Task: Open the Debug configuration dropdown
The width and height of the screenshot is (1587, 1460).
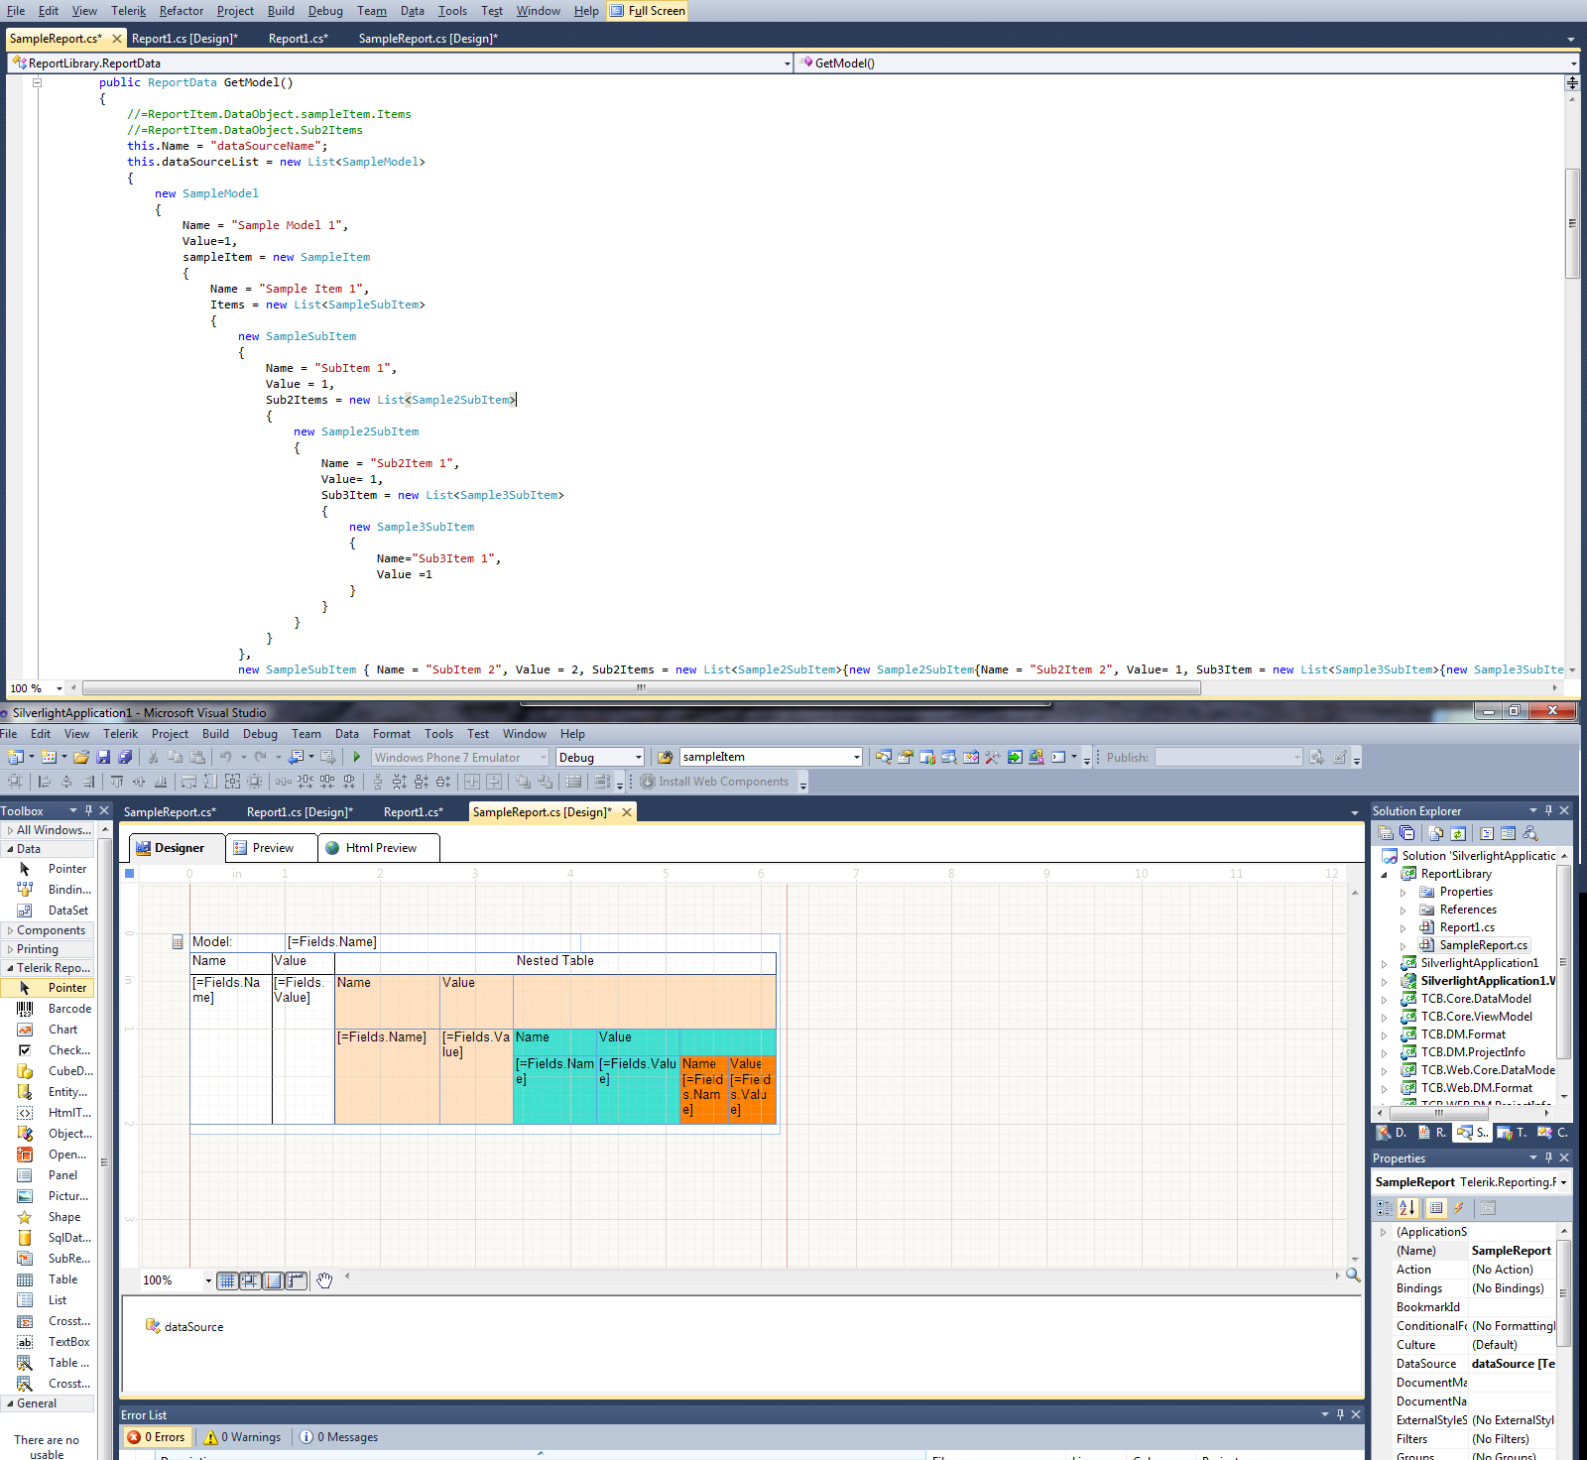Action: [x=599, y=757]
